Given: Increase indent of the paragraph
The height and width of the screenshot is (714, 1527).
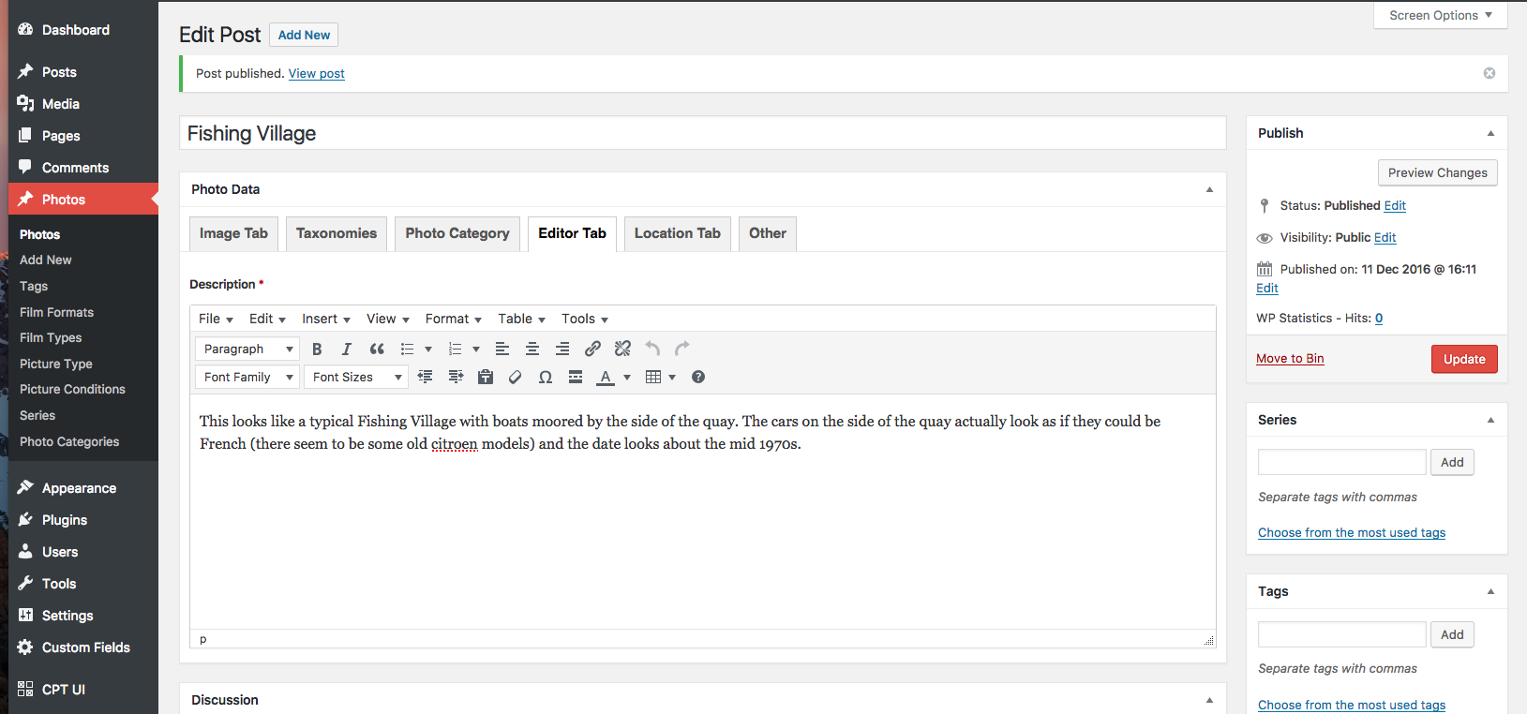Looking at the screenshot, I should pyautogui.click(x=456, y=377).
